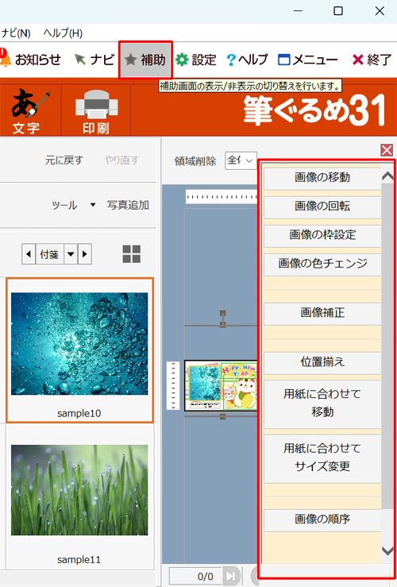Click the ナビ cursor icon

[79, 59]
